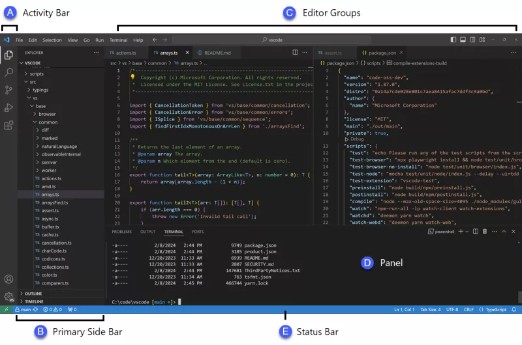Open the Manage gear icon
Screen dimensions: 522x345
tap(8, 297)
